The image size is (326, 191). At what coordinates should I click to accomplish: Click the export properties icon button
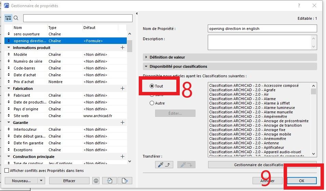125,181
